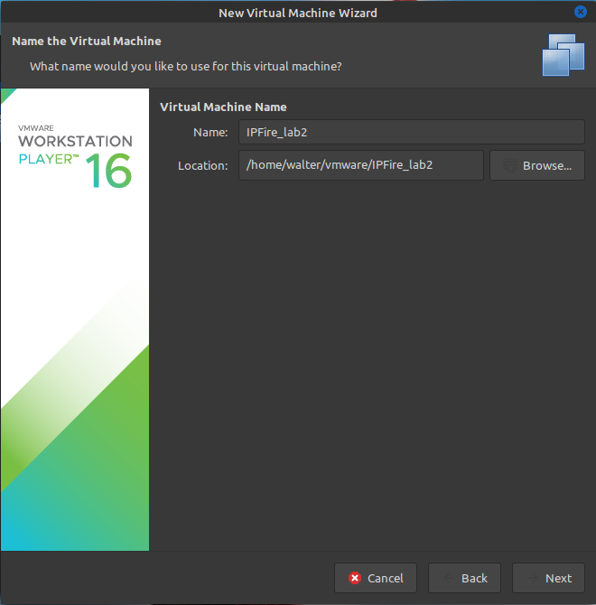Click the 'Name:' field label
The height and width of the screenshot is (605, 596).
tap(210, 133)
